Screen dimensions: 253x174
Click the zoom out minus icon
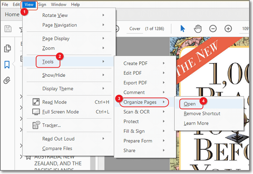click(x=213, y=28)
